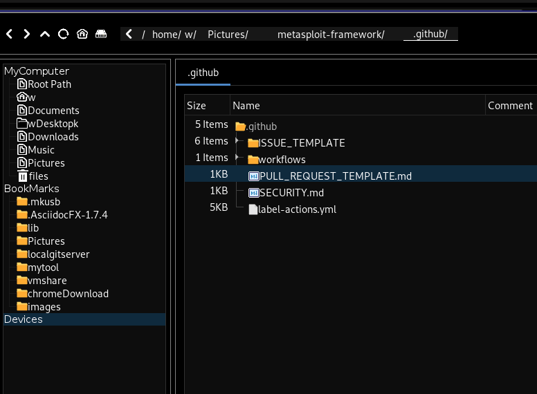Select .github/ breadcrumb segment
The image size is (537, 394).
430,34
